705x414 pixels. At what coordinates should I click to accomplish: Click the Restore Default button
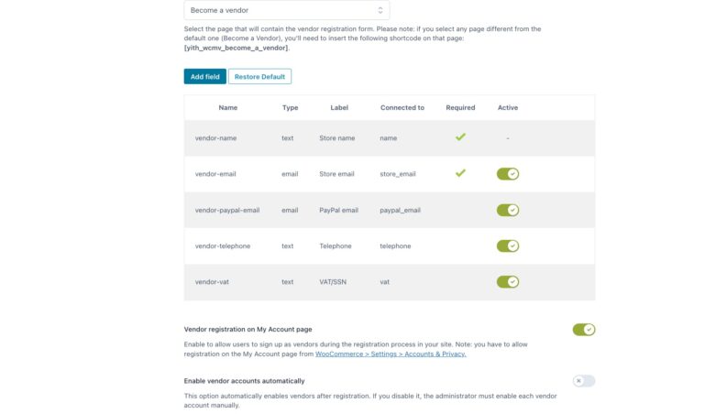[x=259, y=77]
